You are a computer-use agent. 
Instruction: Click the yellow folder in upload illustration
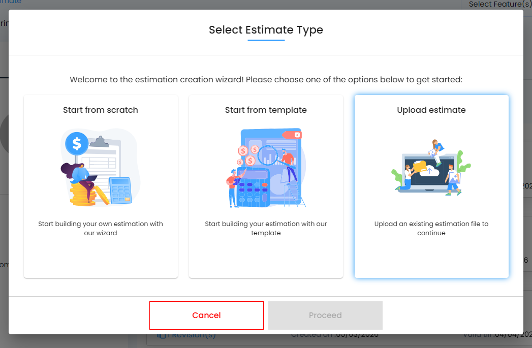coord(419,167)
